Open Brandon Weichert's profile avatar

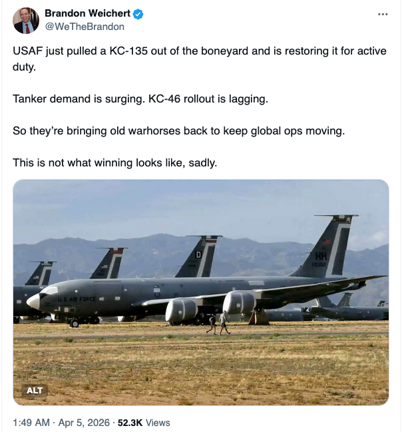26,21
